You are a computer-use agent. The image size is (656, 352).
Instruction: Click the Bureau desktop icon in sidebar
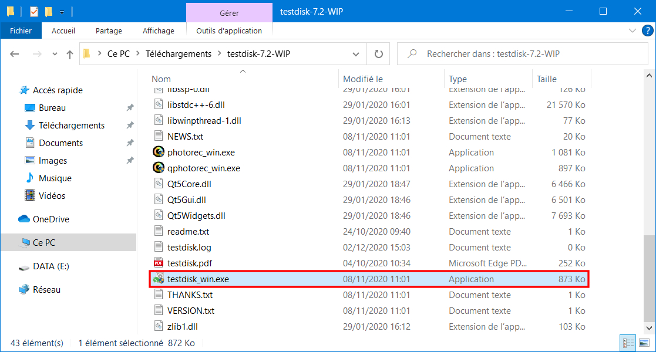point(30,108)
